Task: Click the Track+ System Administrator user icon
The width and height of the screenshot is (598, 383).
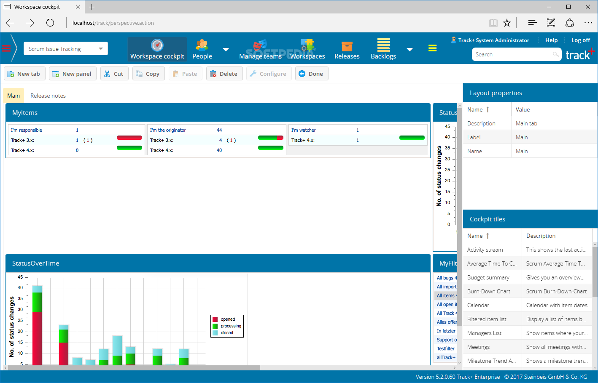Action: click(x=454, y=40)
